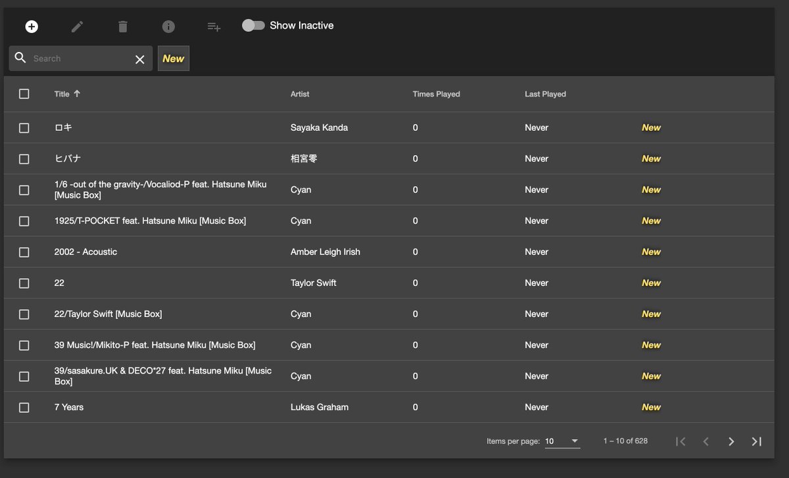Jump back to the first page
The height and width of the screenshot is (478, 789).
pos(681,441)
